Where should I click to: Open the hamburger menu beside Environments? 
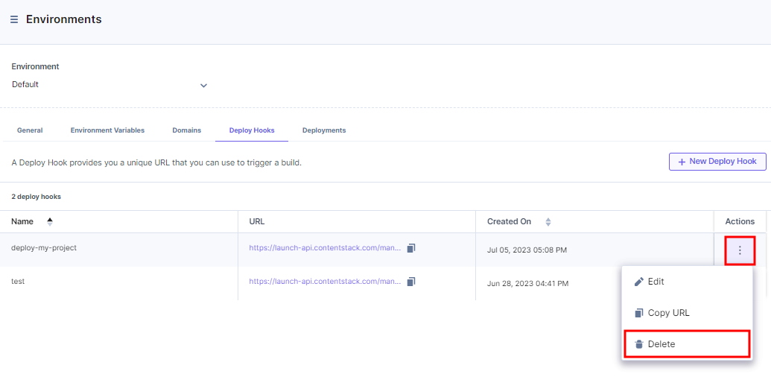(x=14, y=19)
